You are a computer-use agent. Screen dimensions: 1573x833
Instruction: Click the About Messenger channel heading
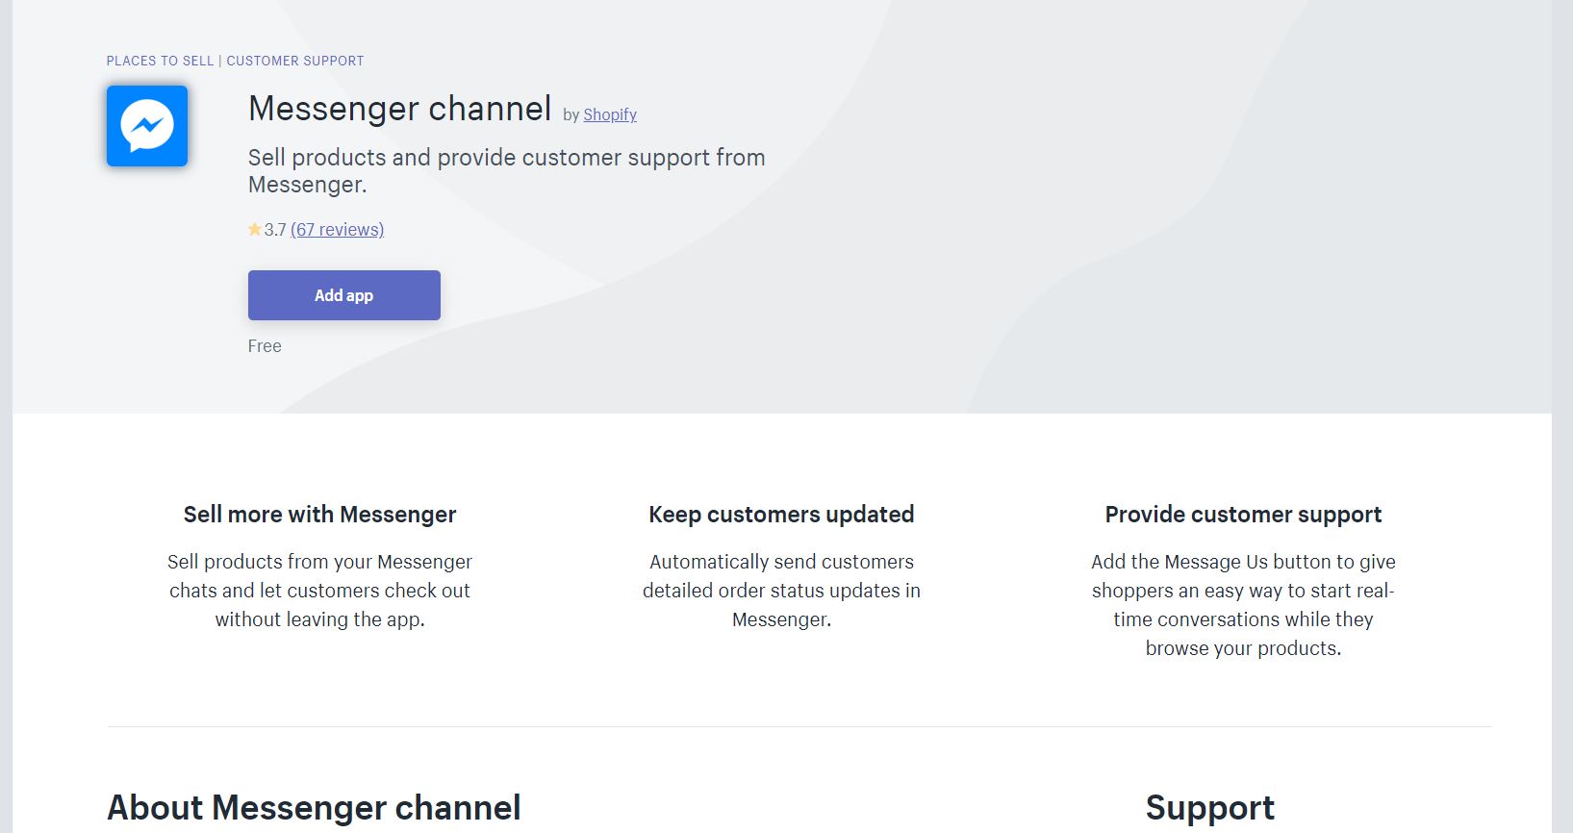[x=314, y=808]
